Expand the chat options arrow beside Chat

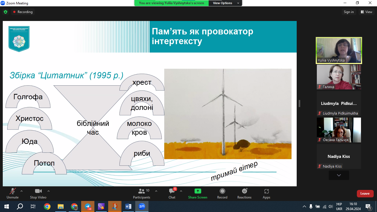(x=181, y=191)
